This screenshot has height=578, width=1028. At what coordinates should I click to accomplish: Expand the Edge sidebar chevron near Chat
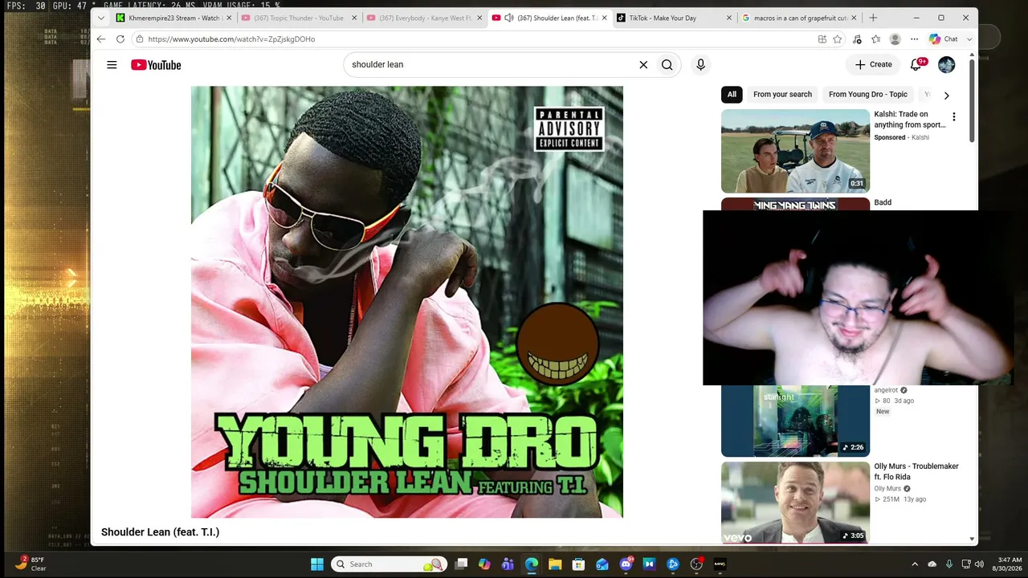tap(969, 39)
